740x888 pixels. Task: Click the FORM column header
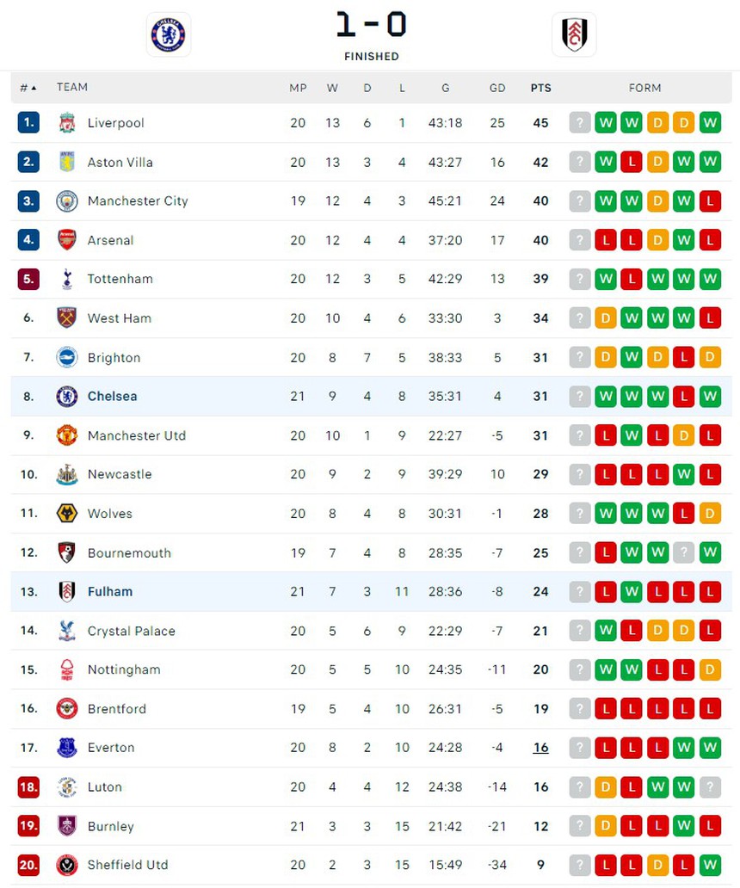pos(644,88)
